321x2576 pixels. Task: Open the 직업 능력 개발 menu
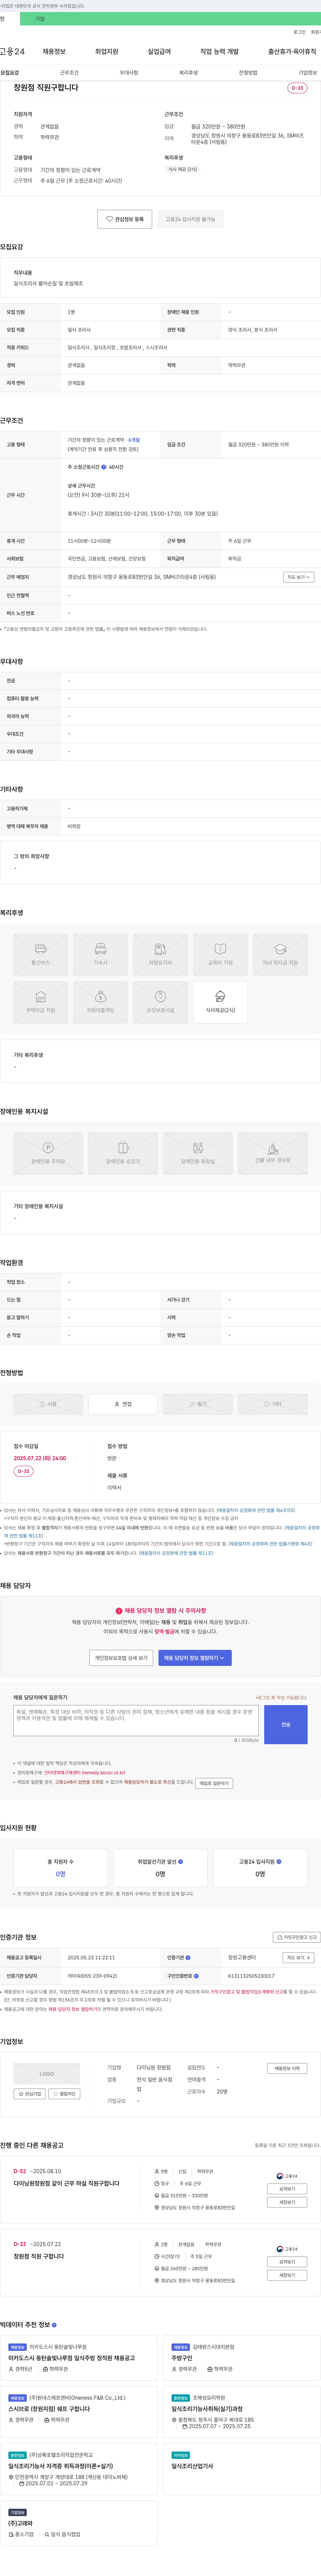219,51
